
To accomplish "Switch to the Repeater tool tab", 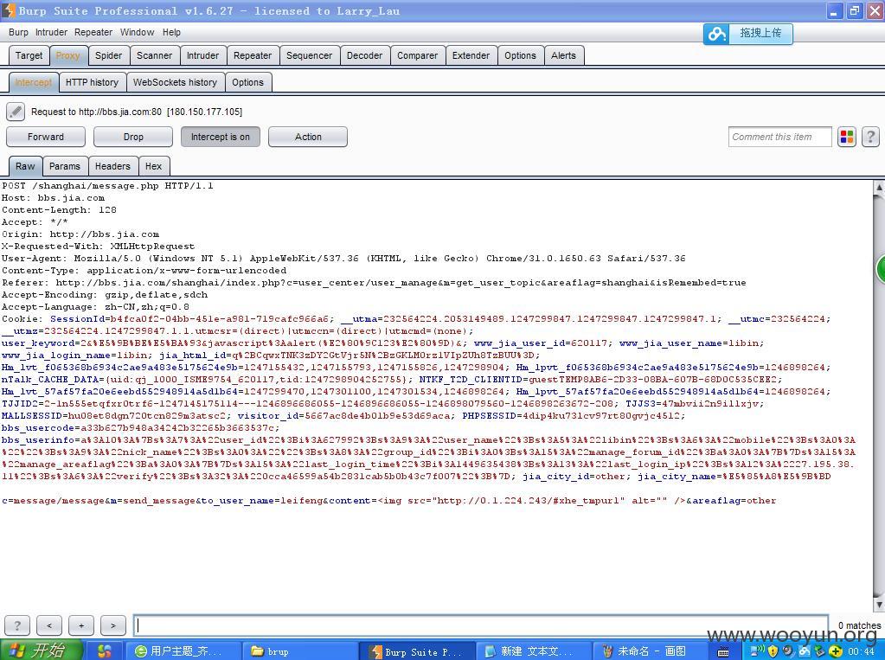I will point(253,55).
